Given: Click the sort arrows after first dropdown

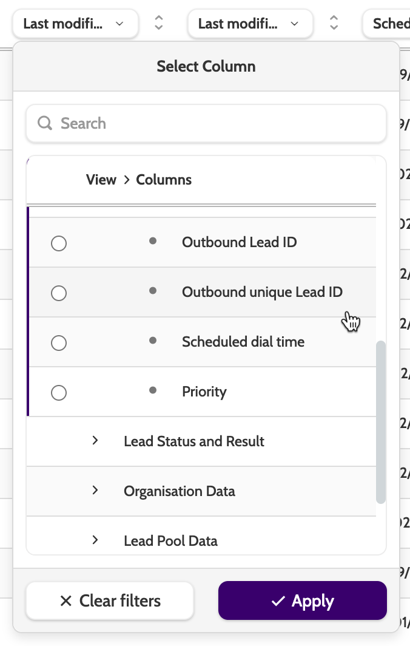Looking at the screenshot, I should (x=159, y=24).
